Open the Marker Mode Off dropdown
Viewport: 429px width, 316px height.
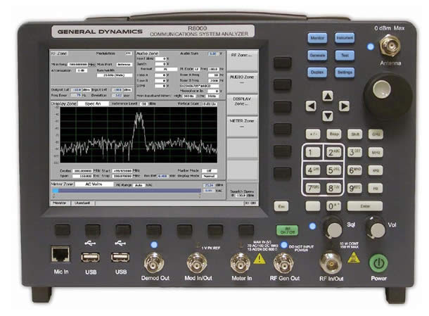[209, 170]
